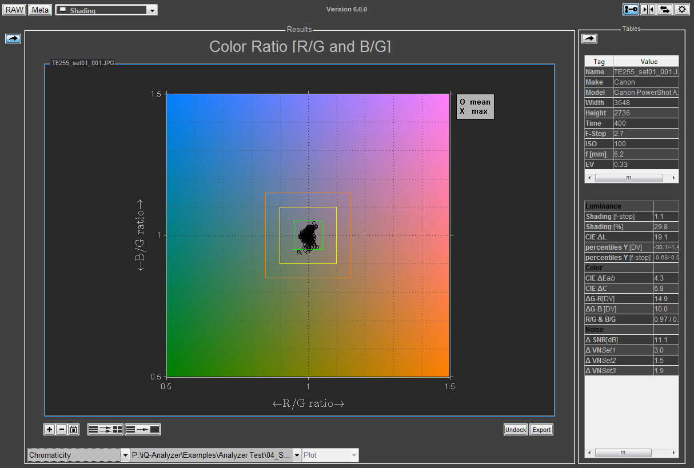Undock the results plot

pos(515,430)
